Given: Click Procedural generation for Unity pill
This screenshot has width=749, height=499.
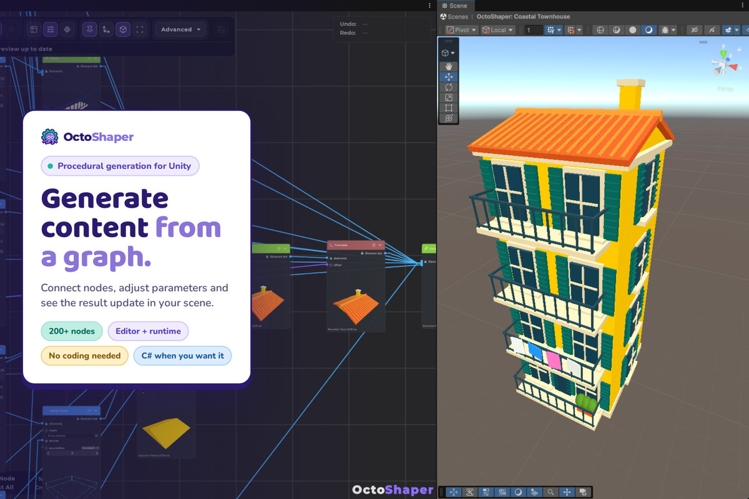Looking at the screenshot, I should (120, 166).
